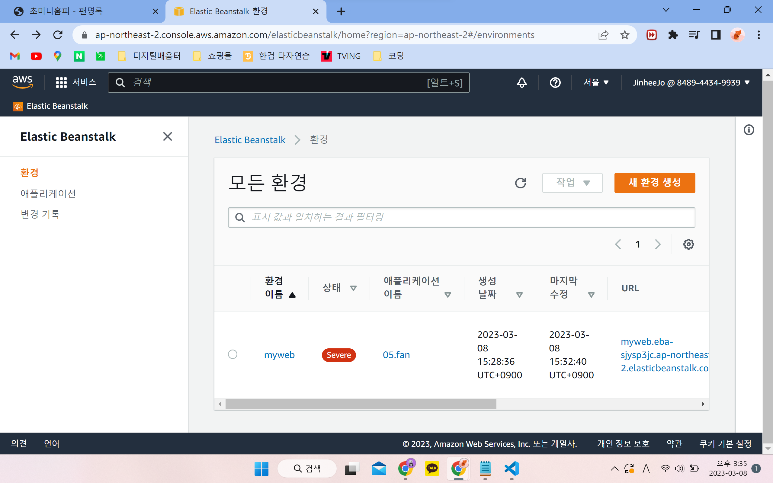Screen dimensions: 773x483
Task: Open Chrome three-dot menu
Action: pos(759,35)
